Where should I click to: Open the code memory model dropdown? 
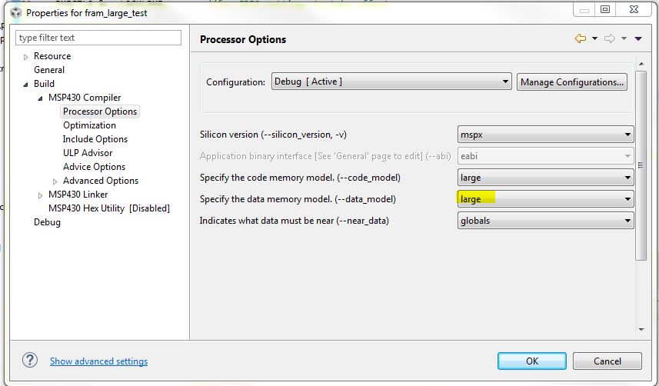click(545, 178)
